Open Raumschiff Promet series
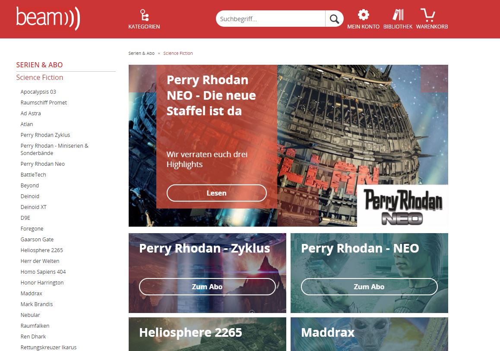This screenshot has height=351, width=500. click(x=44, y=103)
